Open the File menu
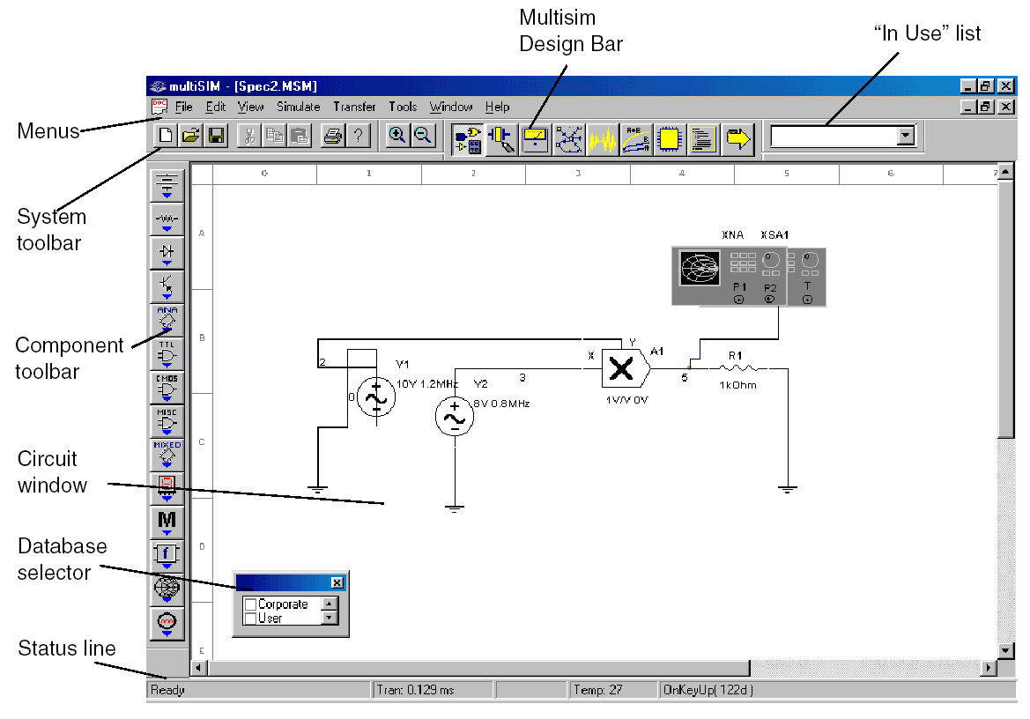The image size is (1030, 719). (184, 107)
